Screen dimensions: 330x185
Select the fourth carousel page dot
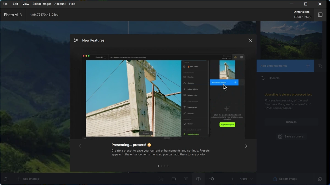coord(168,166)
